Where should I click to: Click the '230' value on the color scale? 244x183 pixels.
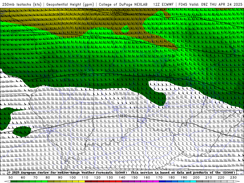coord(233,178)
